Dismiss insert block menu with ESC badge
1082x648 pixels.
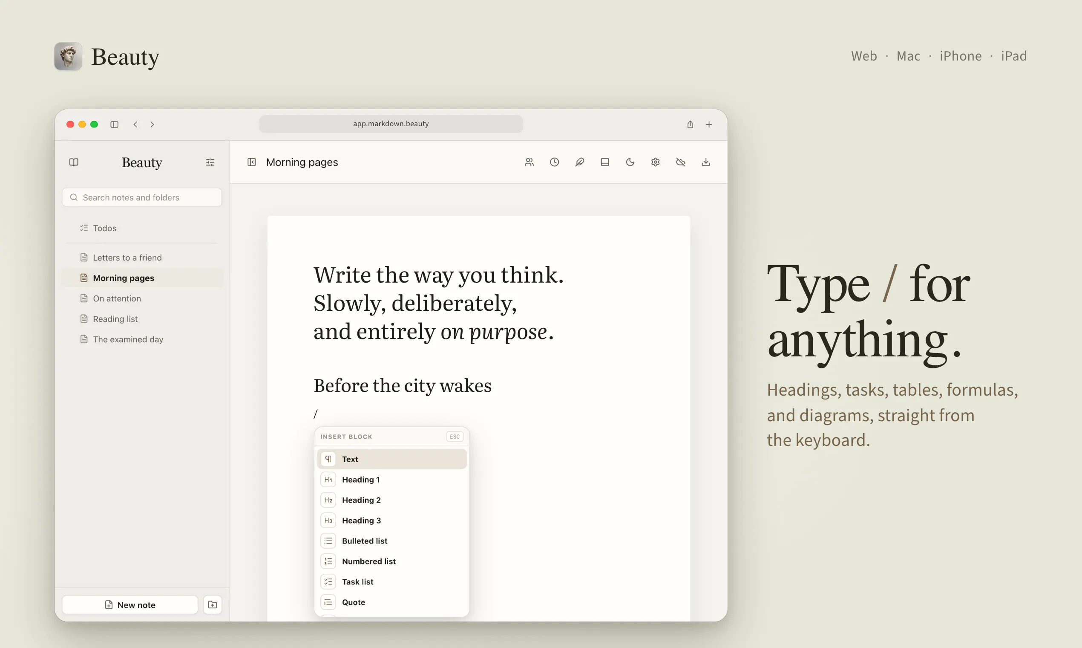pyautogui.click(x=455, y=437)
